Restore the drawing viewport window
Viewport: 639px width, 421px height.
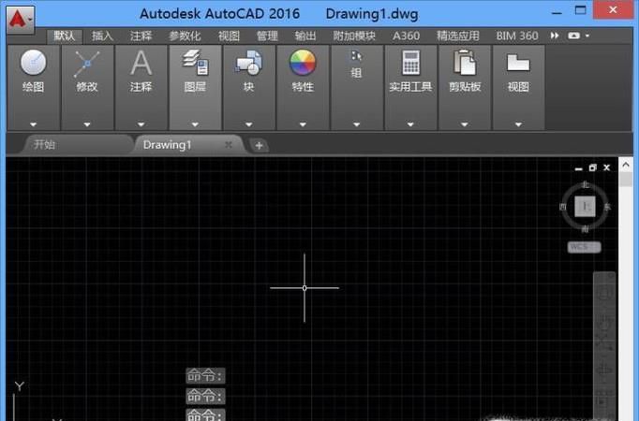point(592,167)
